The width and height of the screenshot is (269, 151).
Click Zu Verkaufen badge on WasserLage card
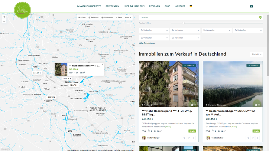(x=253, y=65)
